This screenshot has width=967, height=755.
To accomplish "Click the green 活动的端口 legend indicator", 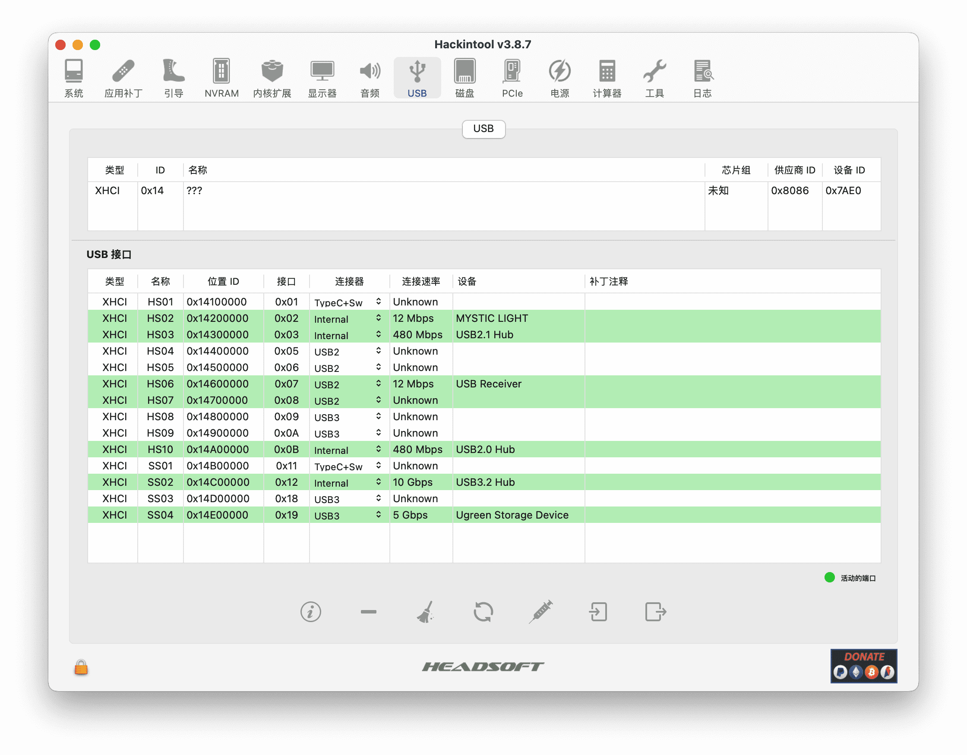I will pos(829,577).
